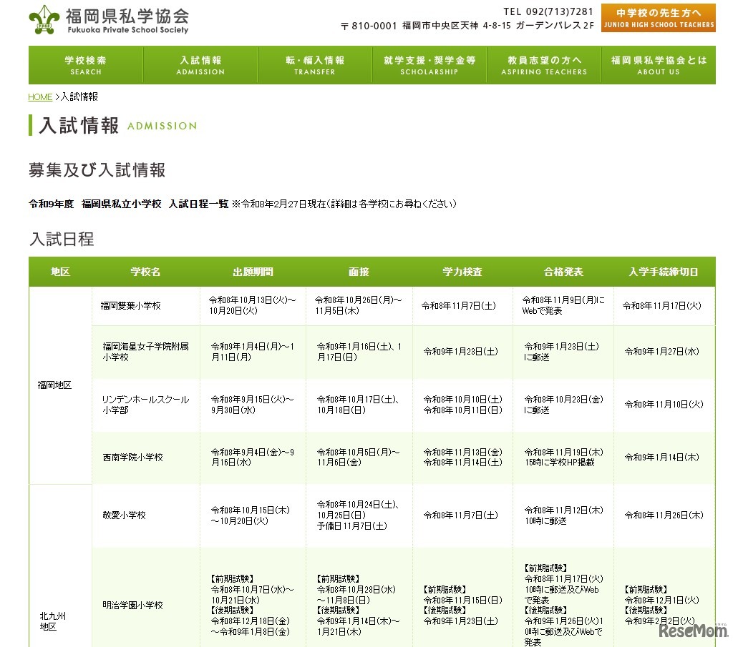Click the 〒810-0001 address line
This screenshot has height=647, width=738.
coord(467,26)
